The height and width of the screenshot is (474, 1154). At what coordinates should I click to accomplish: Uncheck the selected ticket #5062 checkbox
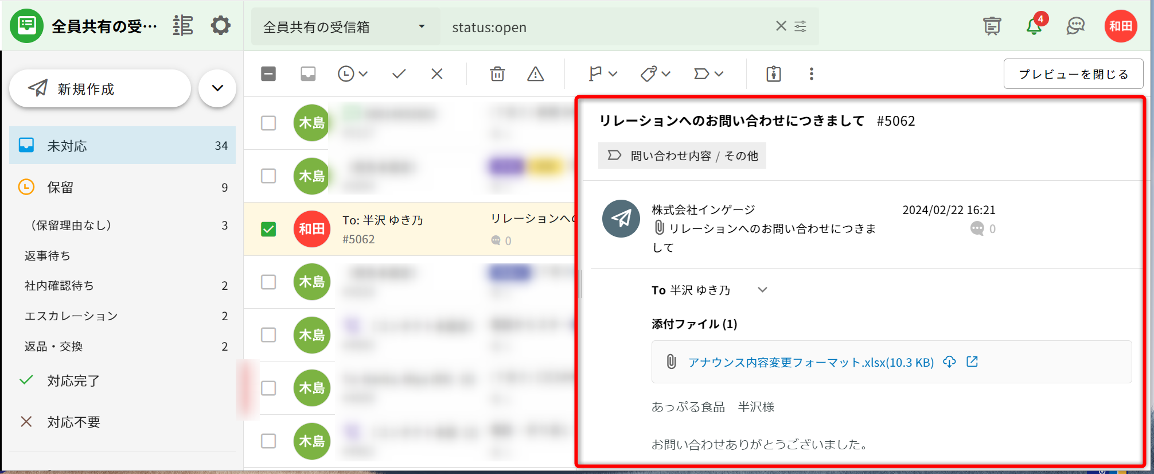pos(268,229)
